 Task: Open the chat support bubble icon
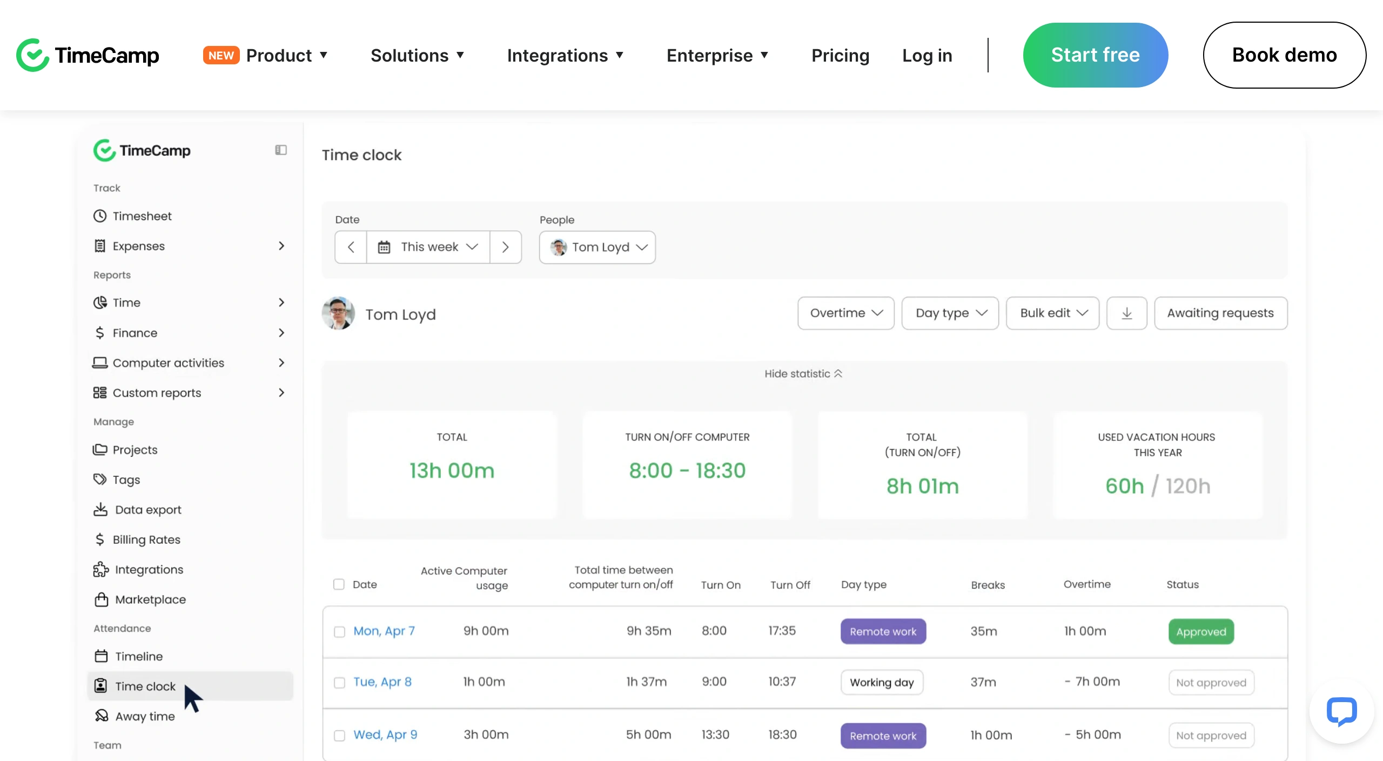(1341, 711)
